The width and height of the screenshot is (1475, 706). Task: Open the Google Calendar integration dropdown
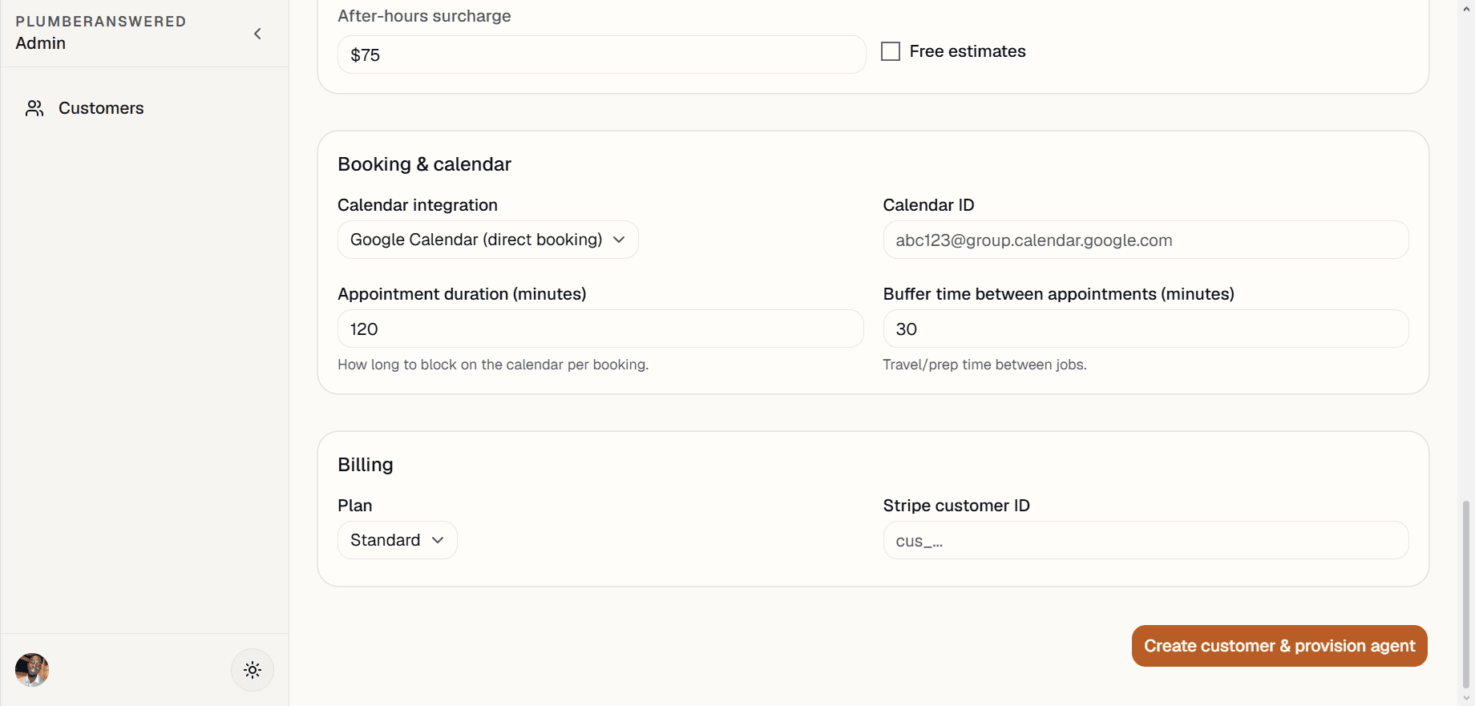point(488,240)
